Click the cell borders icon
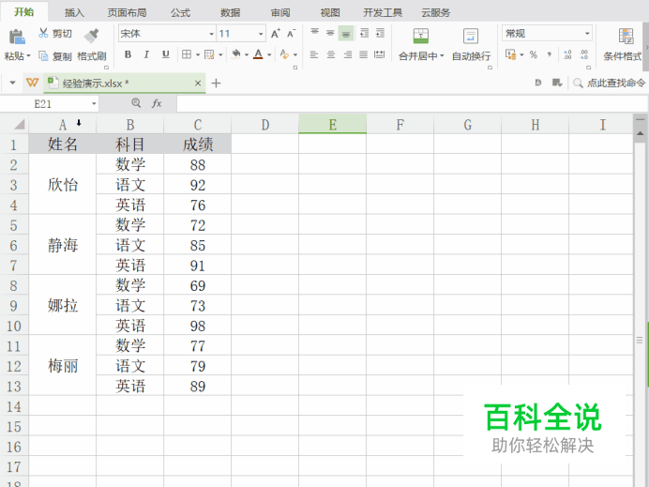The width and height of the screenshot is (649, 487). tap(187, 54)
